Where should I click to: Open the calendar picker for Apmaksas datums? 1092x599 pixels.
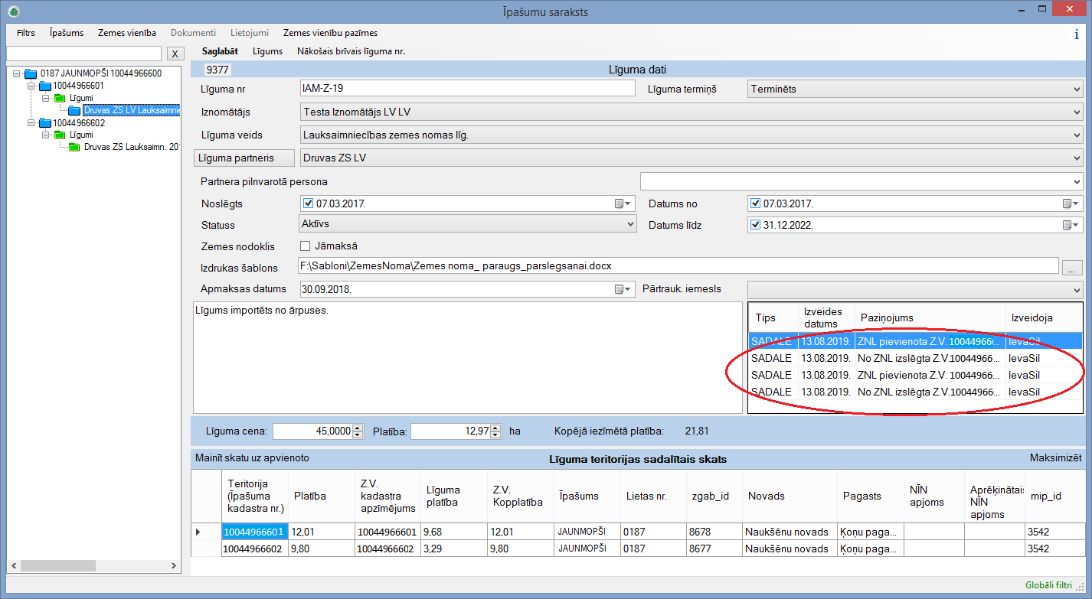click(623, 290)
